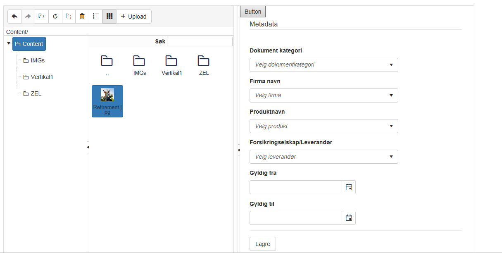Refresh the file browser
This screenshot has width=502, height=253.
(55, 17)
